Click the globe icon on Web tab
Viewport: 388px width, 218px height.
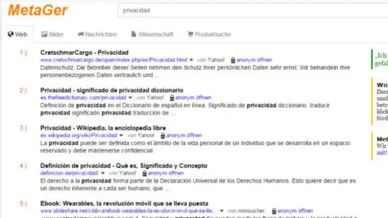pyautogui.click(x=11, y=34)
